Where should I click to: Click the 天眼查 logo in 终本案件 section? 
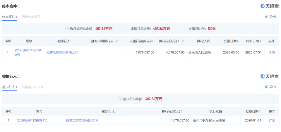270,6
